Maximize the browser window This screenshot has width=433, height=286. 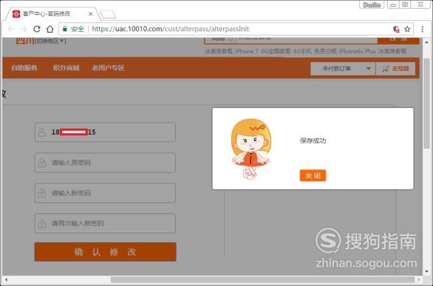point(405,5)
